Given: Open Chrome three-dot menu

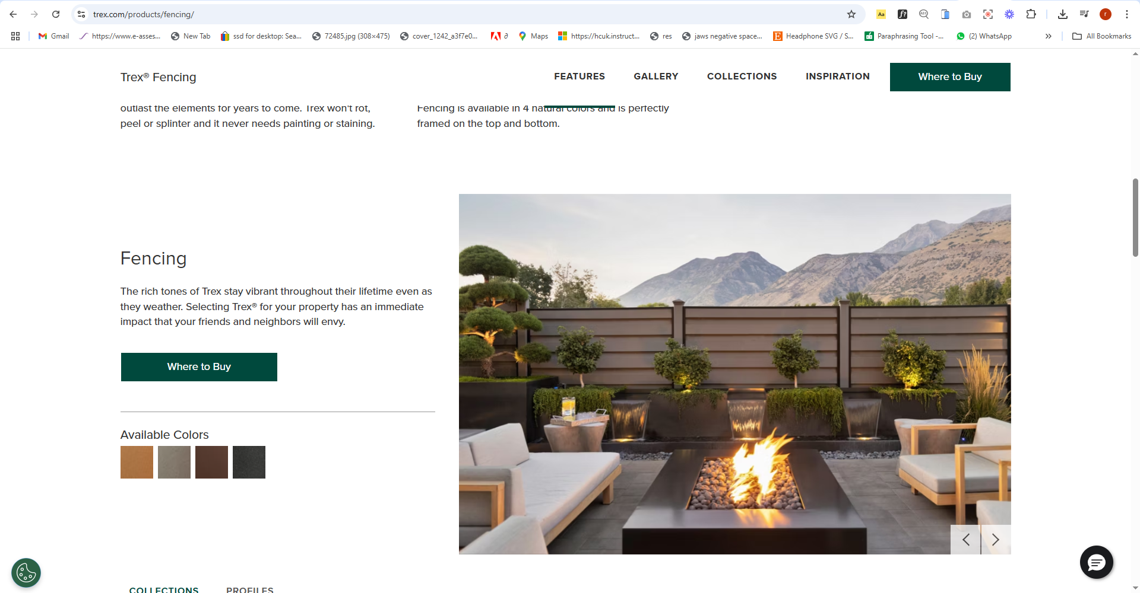Looking at the screenshot, I should coord(1127,14).
